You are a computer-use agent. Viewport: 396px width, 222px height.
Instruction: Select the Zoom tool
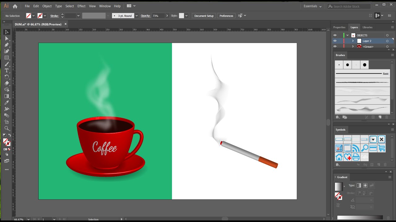pos(6,128)
